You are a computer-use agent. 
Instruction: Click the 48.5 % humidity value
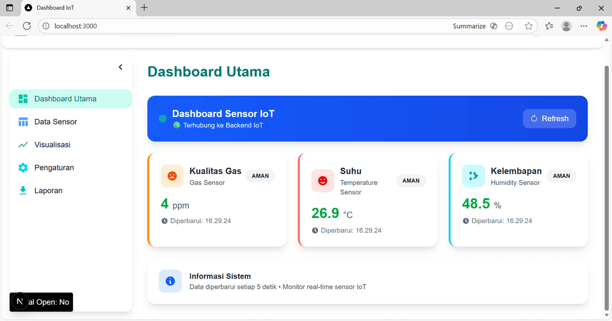point(482,204)
